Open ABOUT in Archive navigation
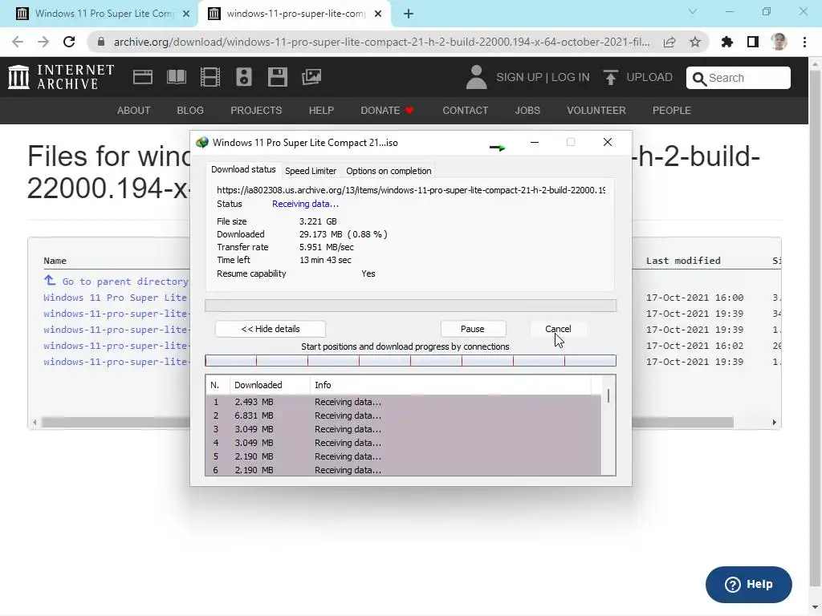The image size is (822, 616). tap(134, 111)
